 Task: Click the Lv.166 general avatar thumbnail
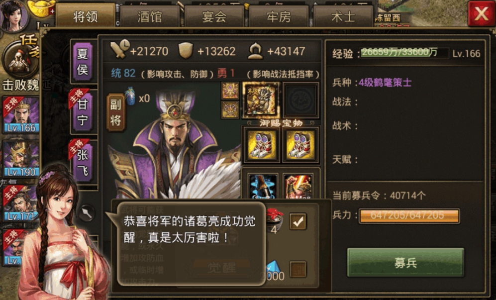(x=21, y=114)
